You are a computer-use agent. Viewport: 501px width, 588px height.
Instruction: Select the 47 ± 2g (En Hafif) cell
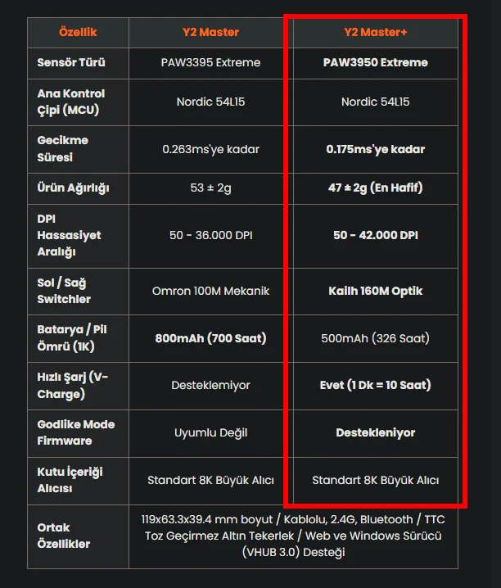point(376,188)
